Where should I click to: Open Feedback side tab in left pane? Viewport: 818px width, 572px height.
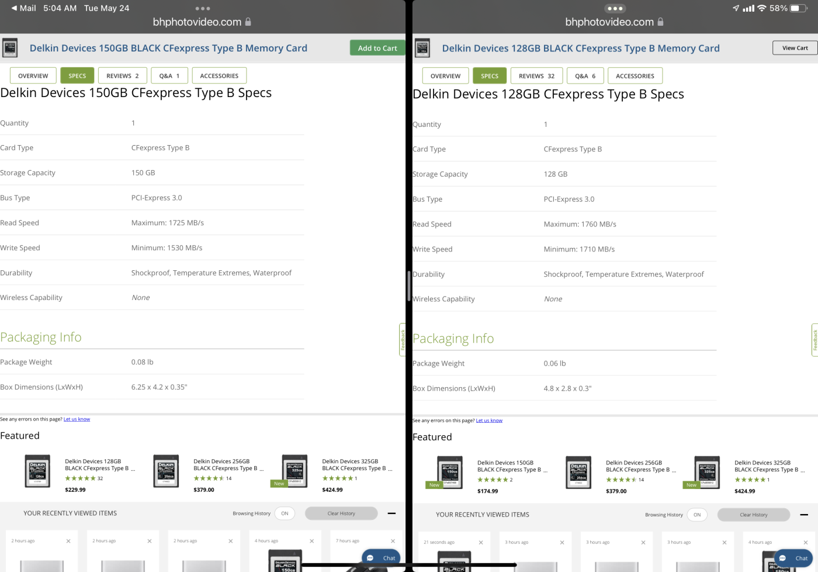(x=402, y=340)
